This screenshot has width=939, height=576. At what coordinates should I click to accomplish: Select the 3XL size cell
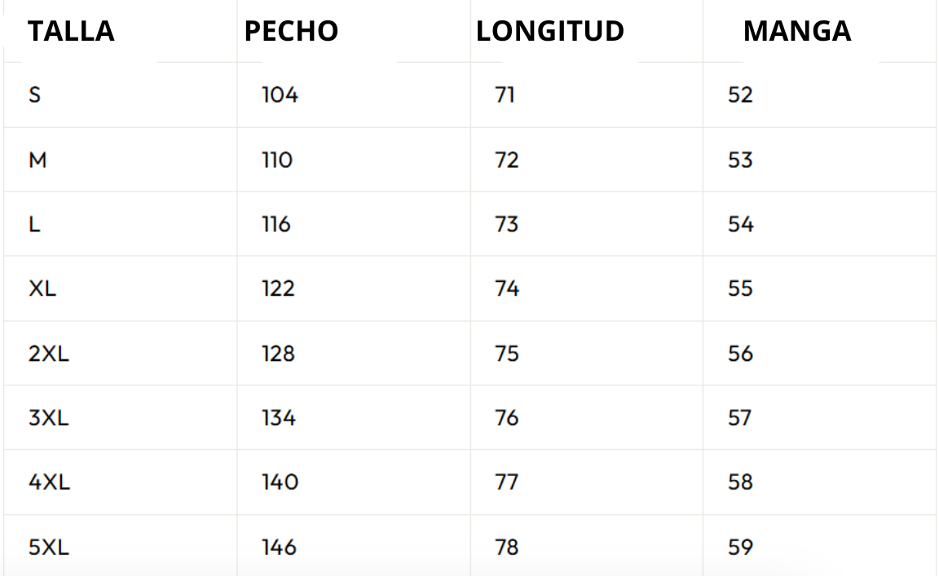[x=48, y=418]
